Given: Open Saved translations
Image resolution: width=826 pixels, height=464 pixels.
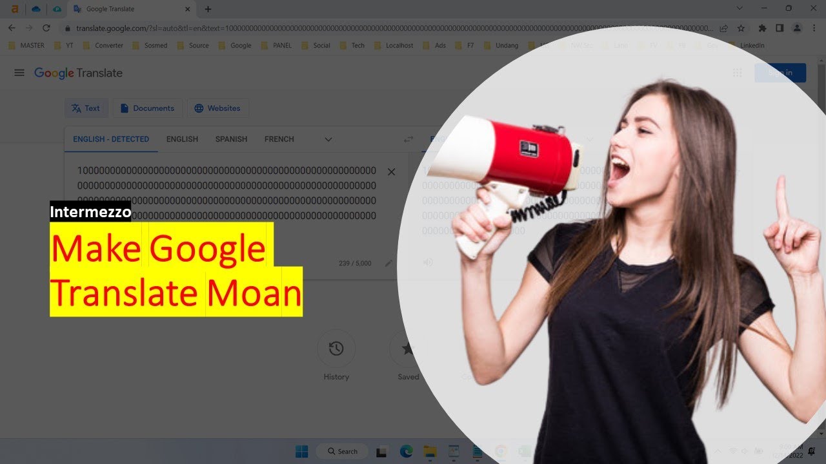Looking at the screenshot, I should 408,349.
